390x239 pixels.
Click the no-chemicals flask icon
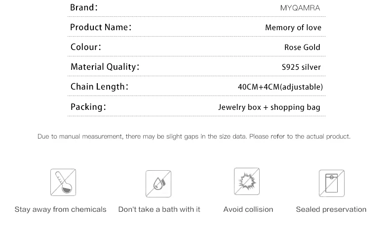coord(63,182)
